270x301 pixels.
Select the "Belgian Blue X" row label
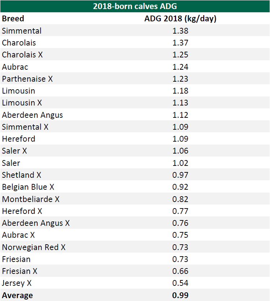(28, 187)
